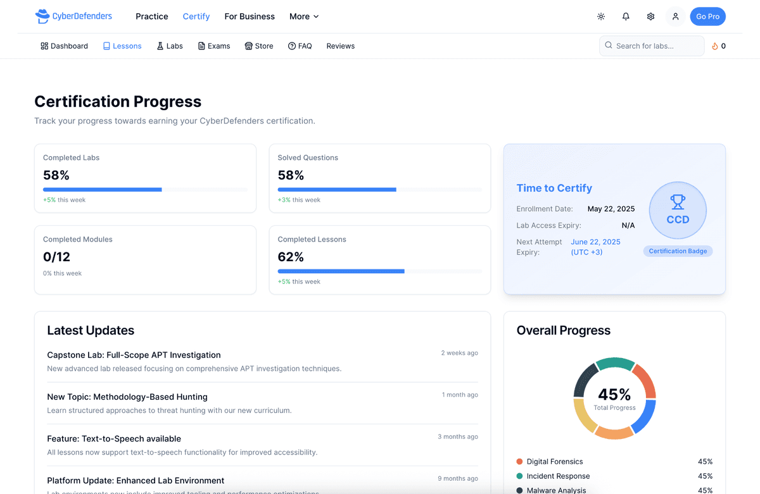Expand the More dropdown
This screenshot has height=494, width=760.
tap(304, 16)
